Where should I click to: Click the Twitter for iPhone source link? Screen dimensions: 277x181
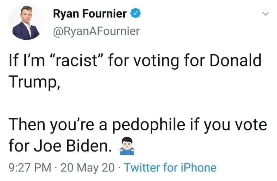point(170,167)
